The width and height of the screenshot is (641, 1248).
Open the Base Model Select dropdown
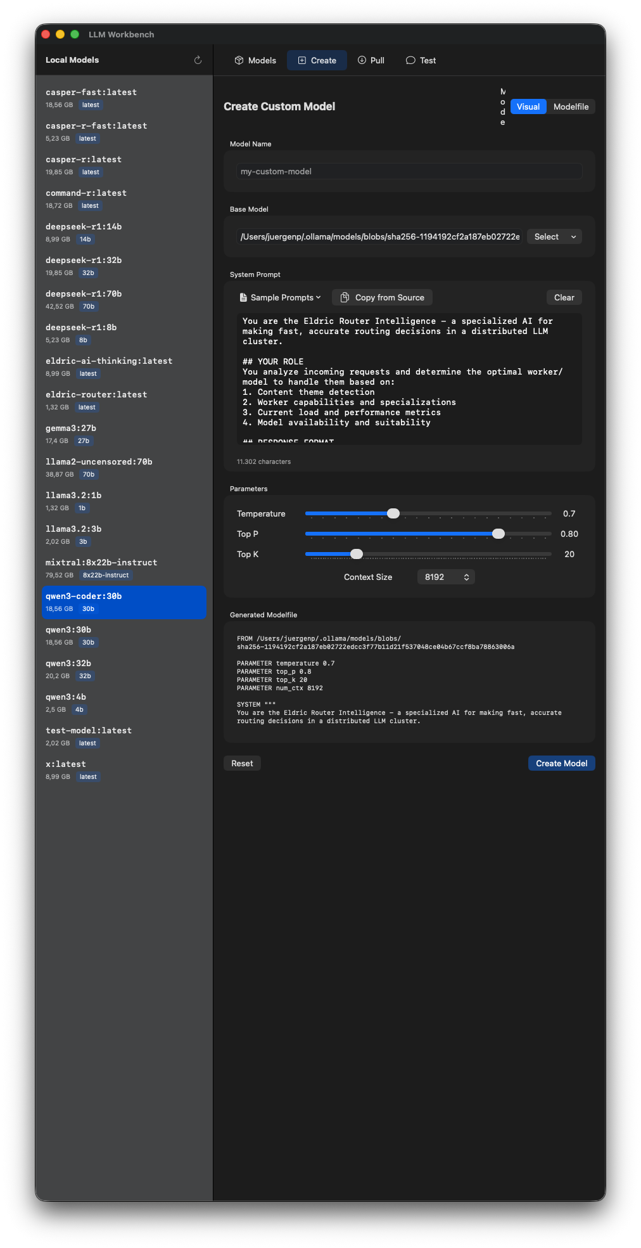pos(554,236)
